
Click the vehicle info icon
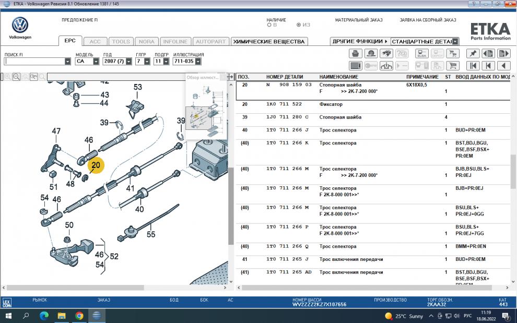[x=386, y=66]
